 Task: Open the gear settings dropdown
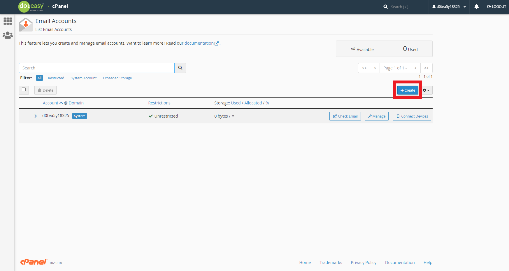tap(426, 90)
